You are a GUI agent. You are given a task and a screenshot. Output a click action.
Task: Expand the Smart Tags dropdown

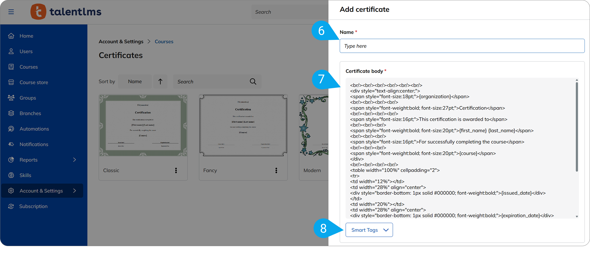369,230
